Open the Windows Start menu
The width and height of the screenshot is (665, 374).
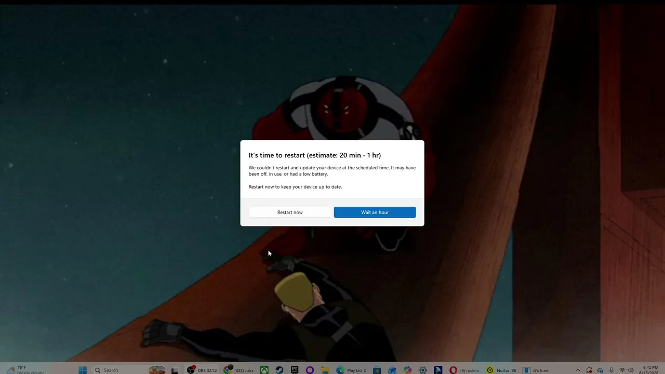(x=83, y=370)
